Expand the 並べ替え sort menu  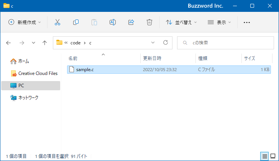click(181, 22)
